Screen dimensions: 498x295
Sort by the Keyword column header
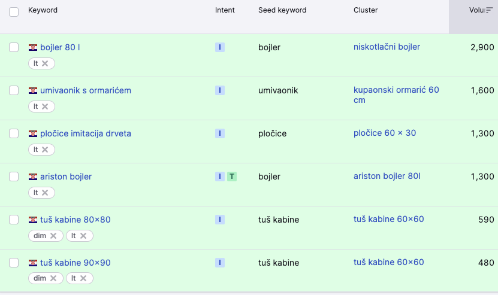tap(43, 10)
